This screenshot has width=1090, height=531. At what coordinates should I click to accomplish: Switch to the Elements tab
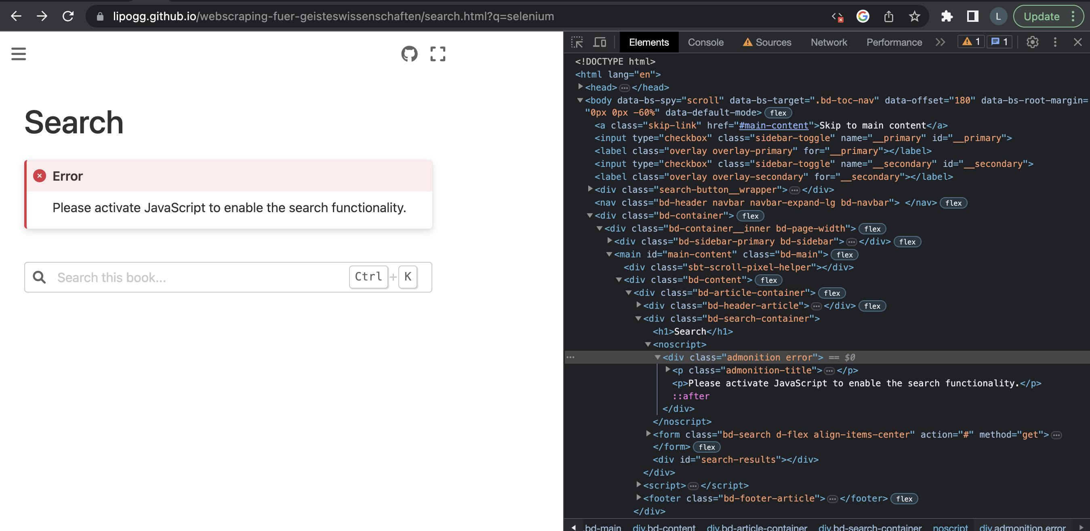click(649, 42)
